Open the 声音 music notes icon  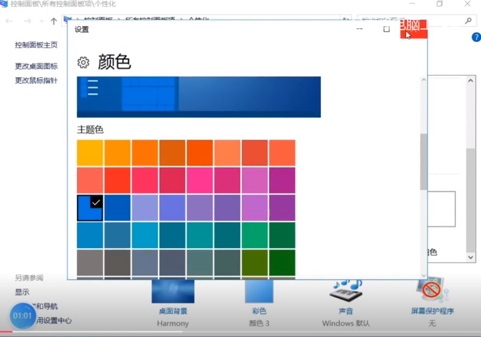[x=346, y=291]
